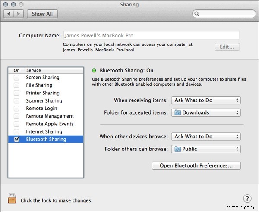Click the red close window button
This screenshot has height=212, width=259.
click(x=6, y=4)
